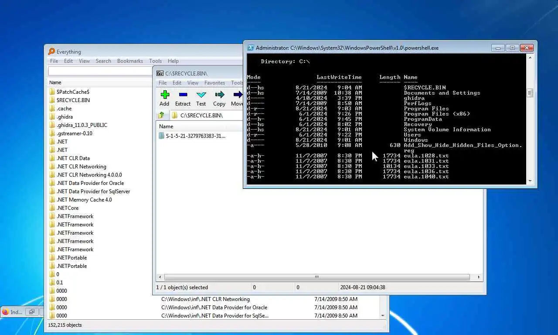This screenshot has width=558, height=335.
Task: Click folder icon beside the 0.1 entry
Action: (x=52, y=282)
